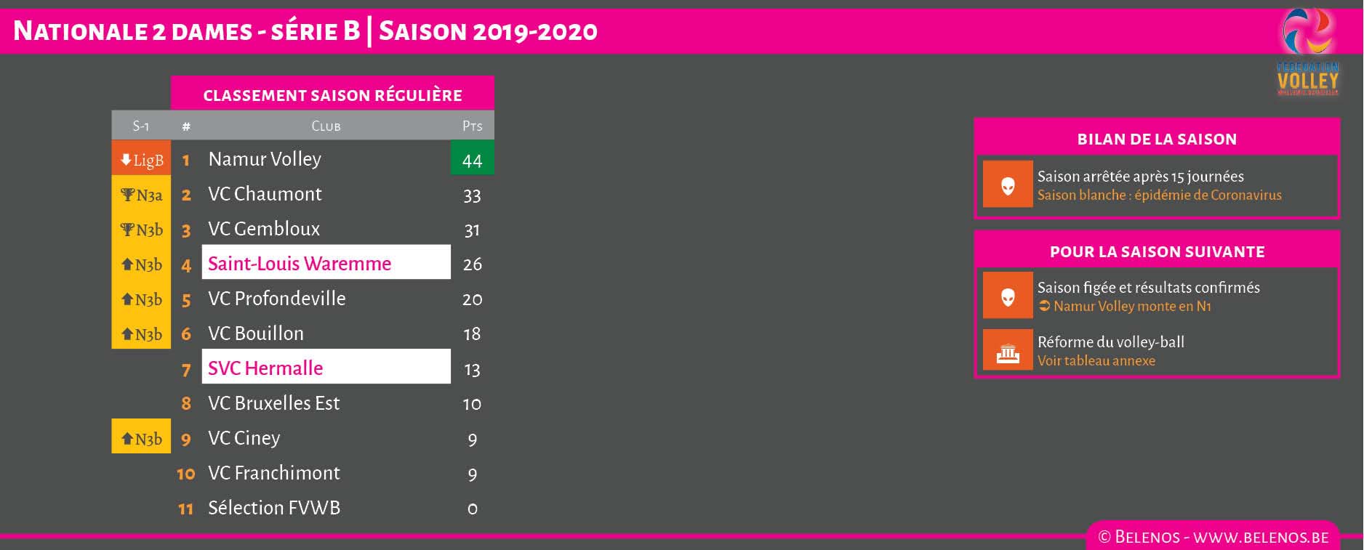Viewport: 1364px width, 550px height.
Task: Click the N3b promotion badge beside VC Ciney
Action: point(141,438)
